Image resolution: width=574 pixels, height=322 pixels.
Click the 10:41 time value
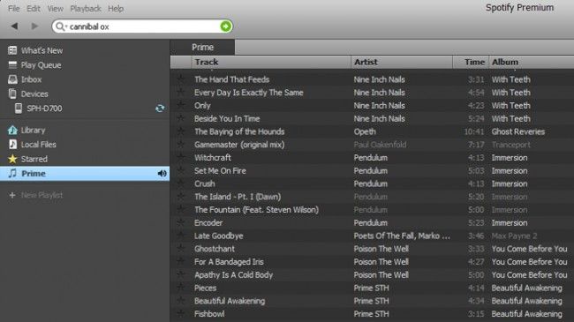coord(474,131)
